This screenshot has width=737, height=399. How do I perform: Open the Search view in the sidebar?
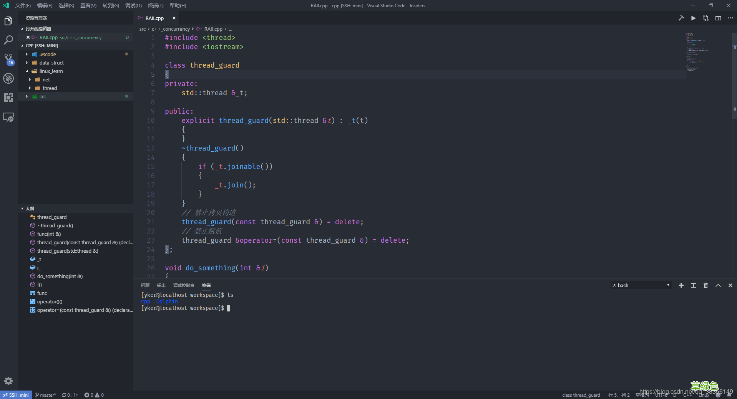[x=8, y=40]
